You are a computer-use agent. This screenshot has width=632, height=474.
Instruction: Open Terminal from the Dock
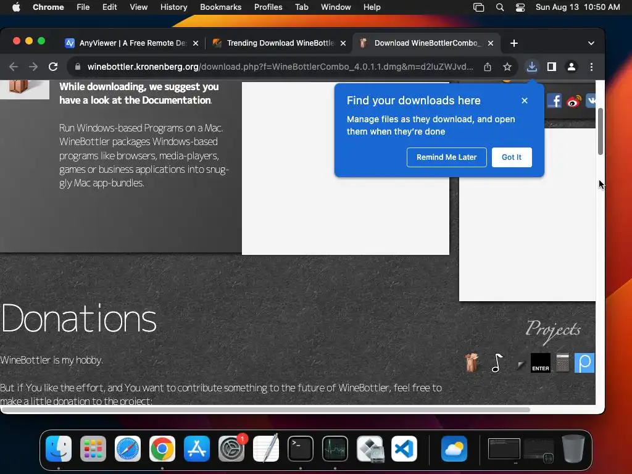(301, 449)
